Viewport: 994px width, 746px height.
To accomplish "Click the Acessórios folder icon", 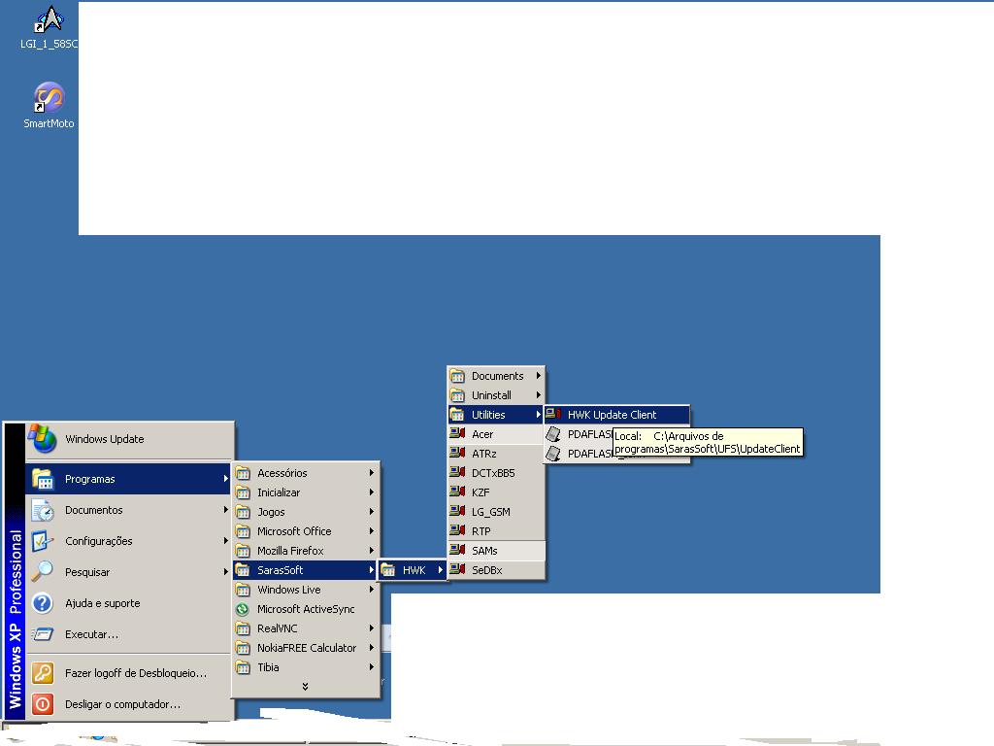I will (243, 473).
